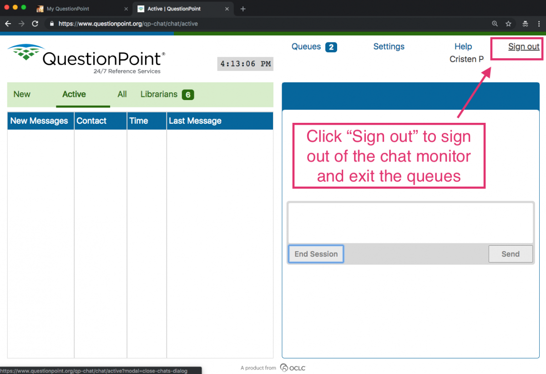Click the incognito icon in browser toolbar
Image resolution: width=546 pixels, height=374 pixels.
(525, 24)
